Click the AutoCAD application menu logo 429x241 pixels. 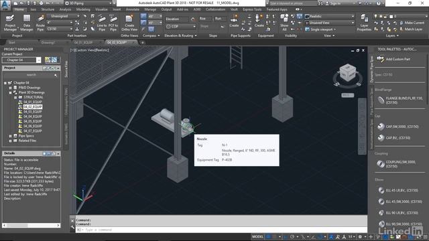(x=5, y=5)
